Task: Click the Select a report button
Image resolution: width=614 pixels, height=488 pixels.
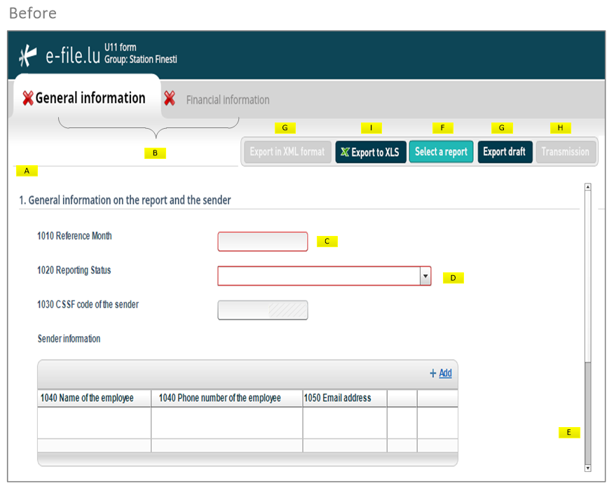Action: [442, 152]
